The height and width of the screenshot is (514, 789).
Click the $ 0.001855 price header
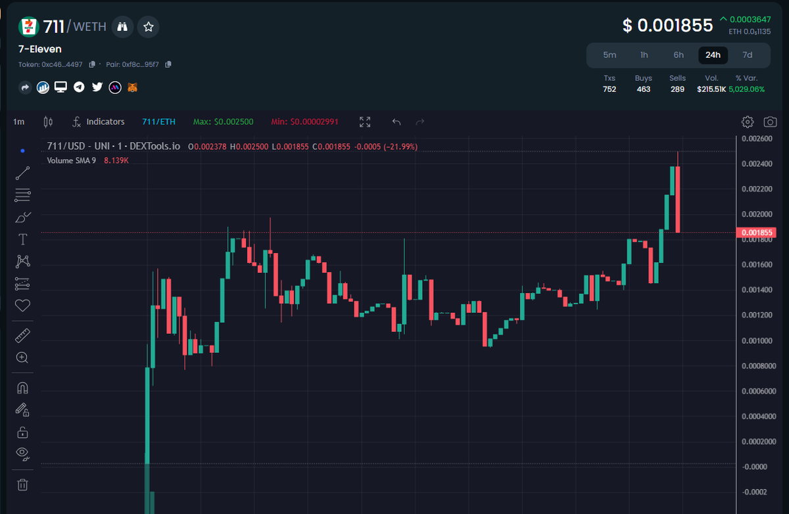667,26
